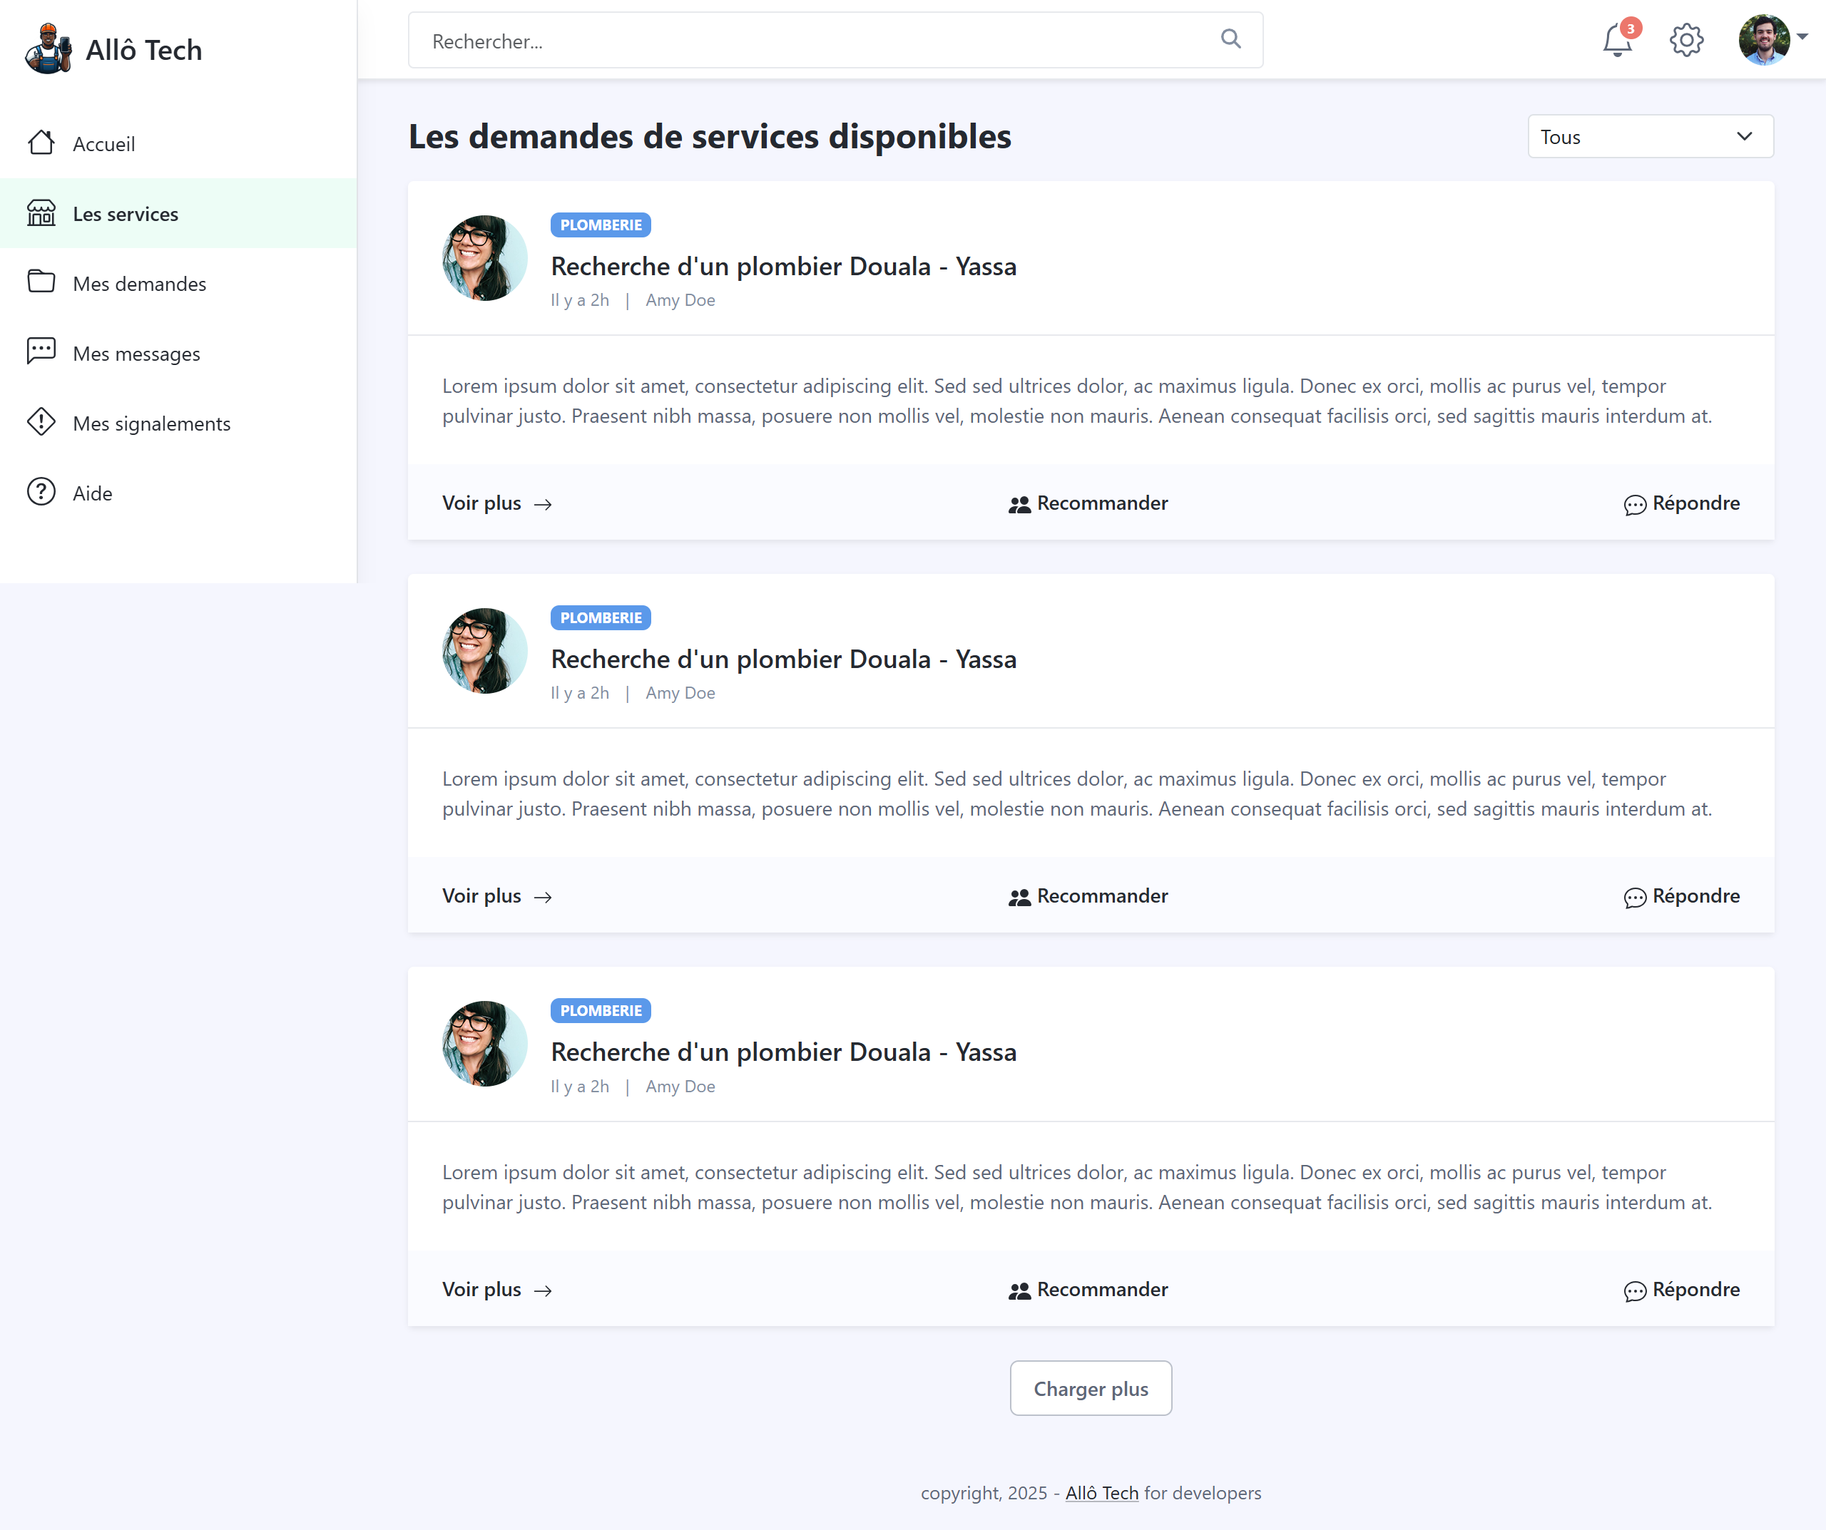Image resolution: width=1826 pixels, height=1530 pixels.
Task: Click Répondre on the first request card
Action: tap(1682, 503)
